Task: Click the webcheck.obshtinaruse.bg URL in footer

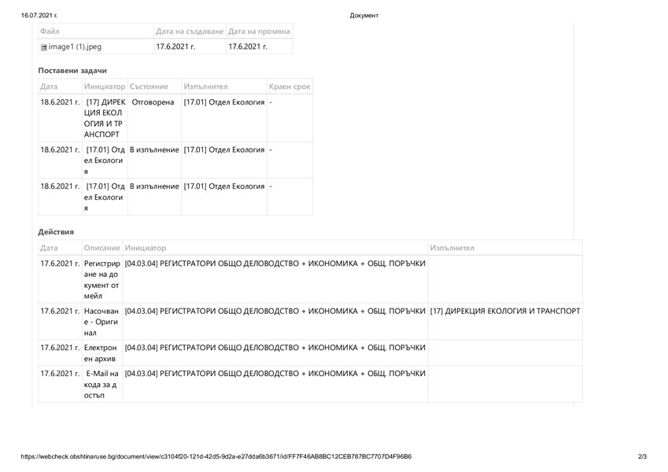Action: click(x=216, y=457)
